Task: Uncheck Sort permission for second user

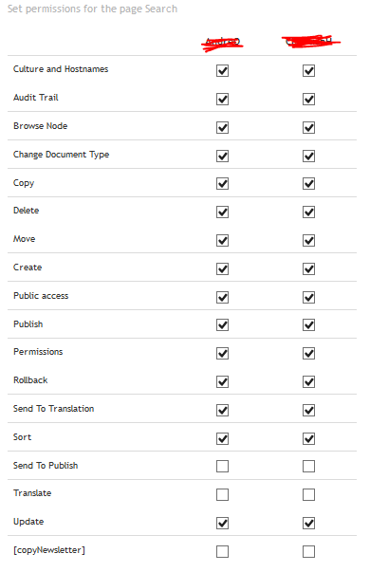Action: 308,438
